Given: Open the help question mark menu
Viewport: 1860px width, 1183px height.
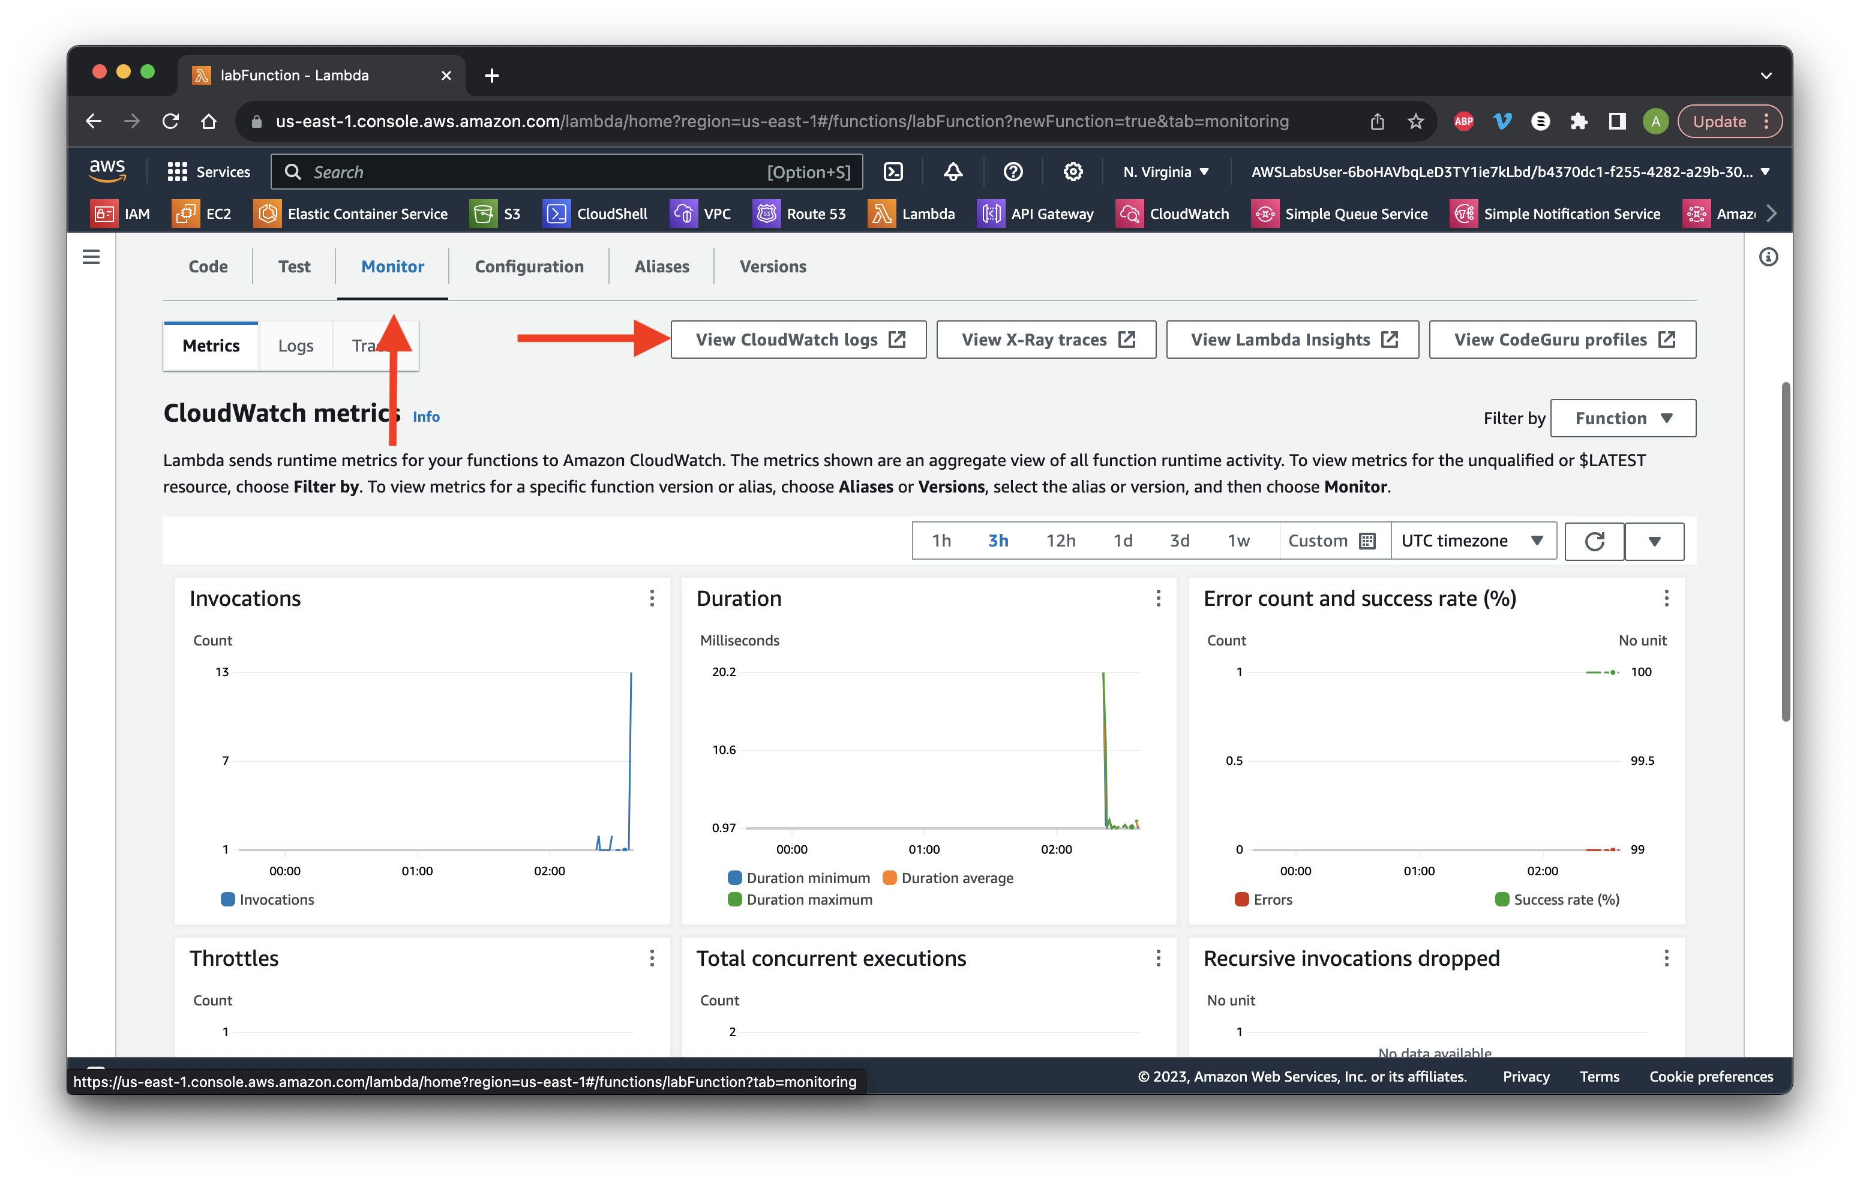Looking at the screenshot, I should tap(1013, 172).
